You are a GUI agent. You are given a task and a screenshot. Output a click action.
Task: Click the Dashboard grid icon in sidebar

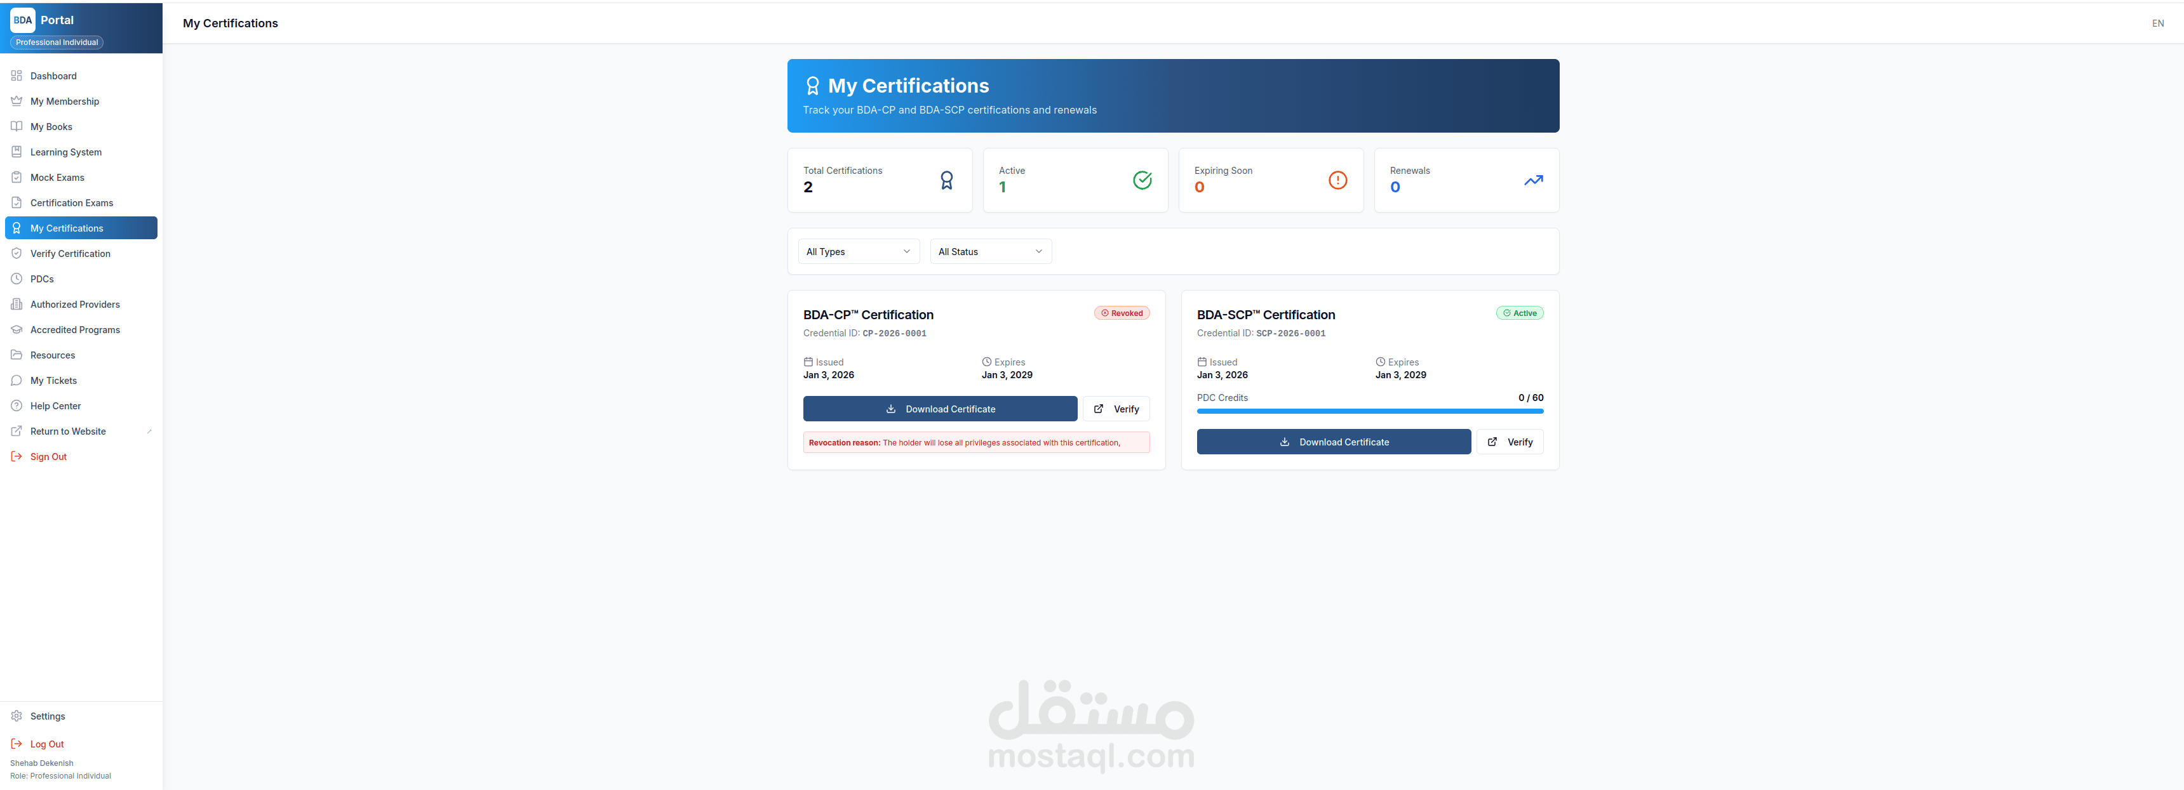(x=16, y=76)
